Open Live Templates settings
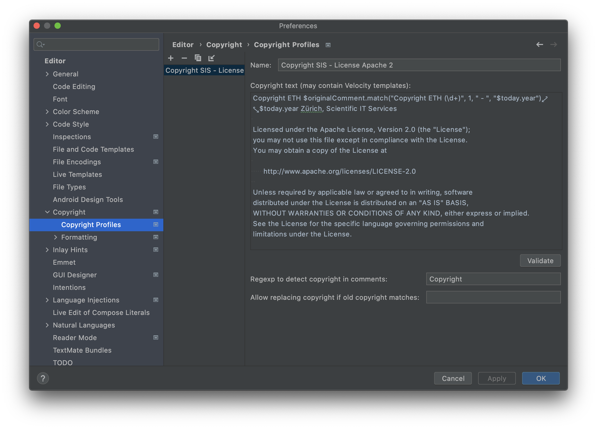597x429 pixels. point(78,174)
